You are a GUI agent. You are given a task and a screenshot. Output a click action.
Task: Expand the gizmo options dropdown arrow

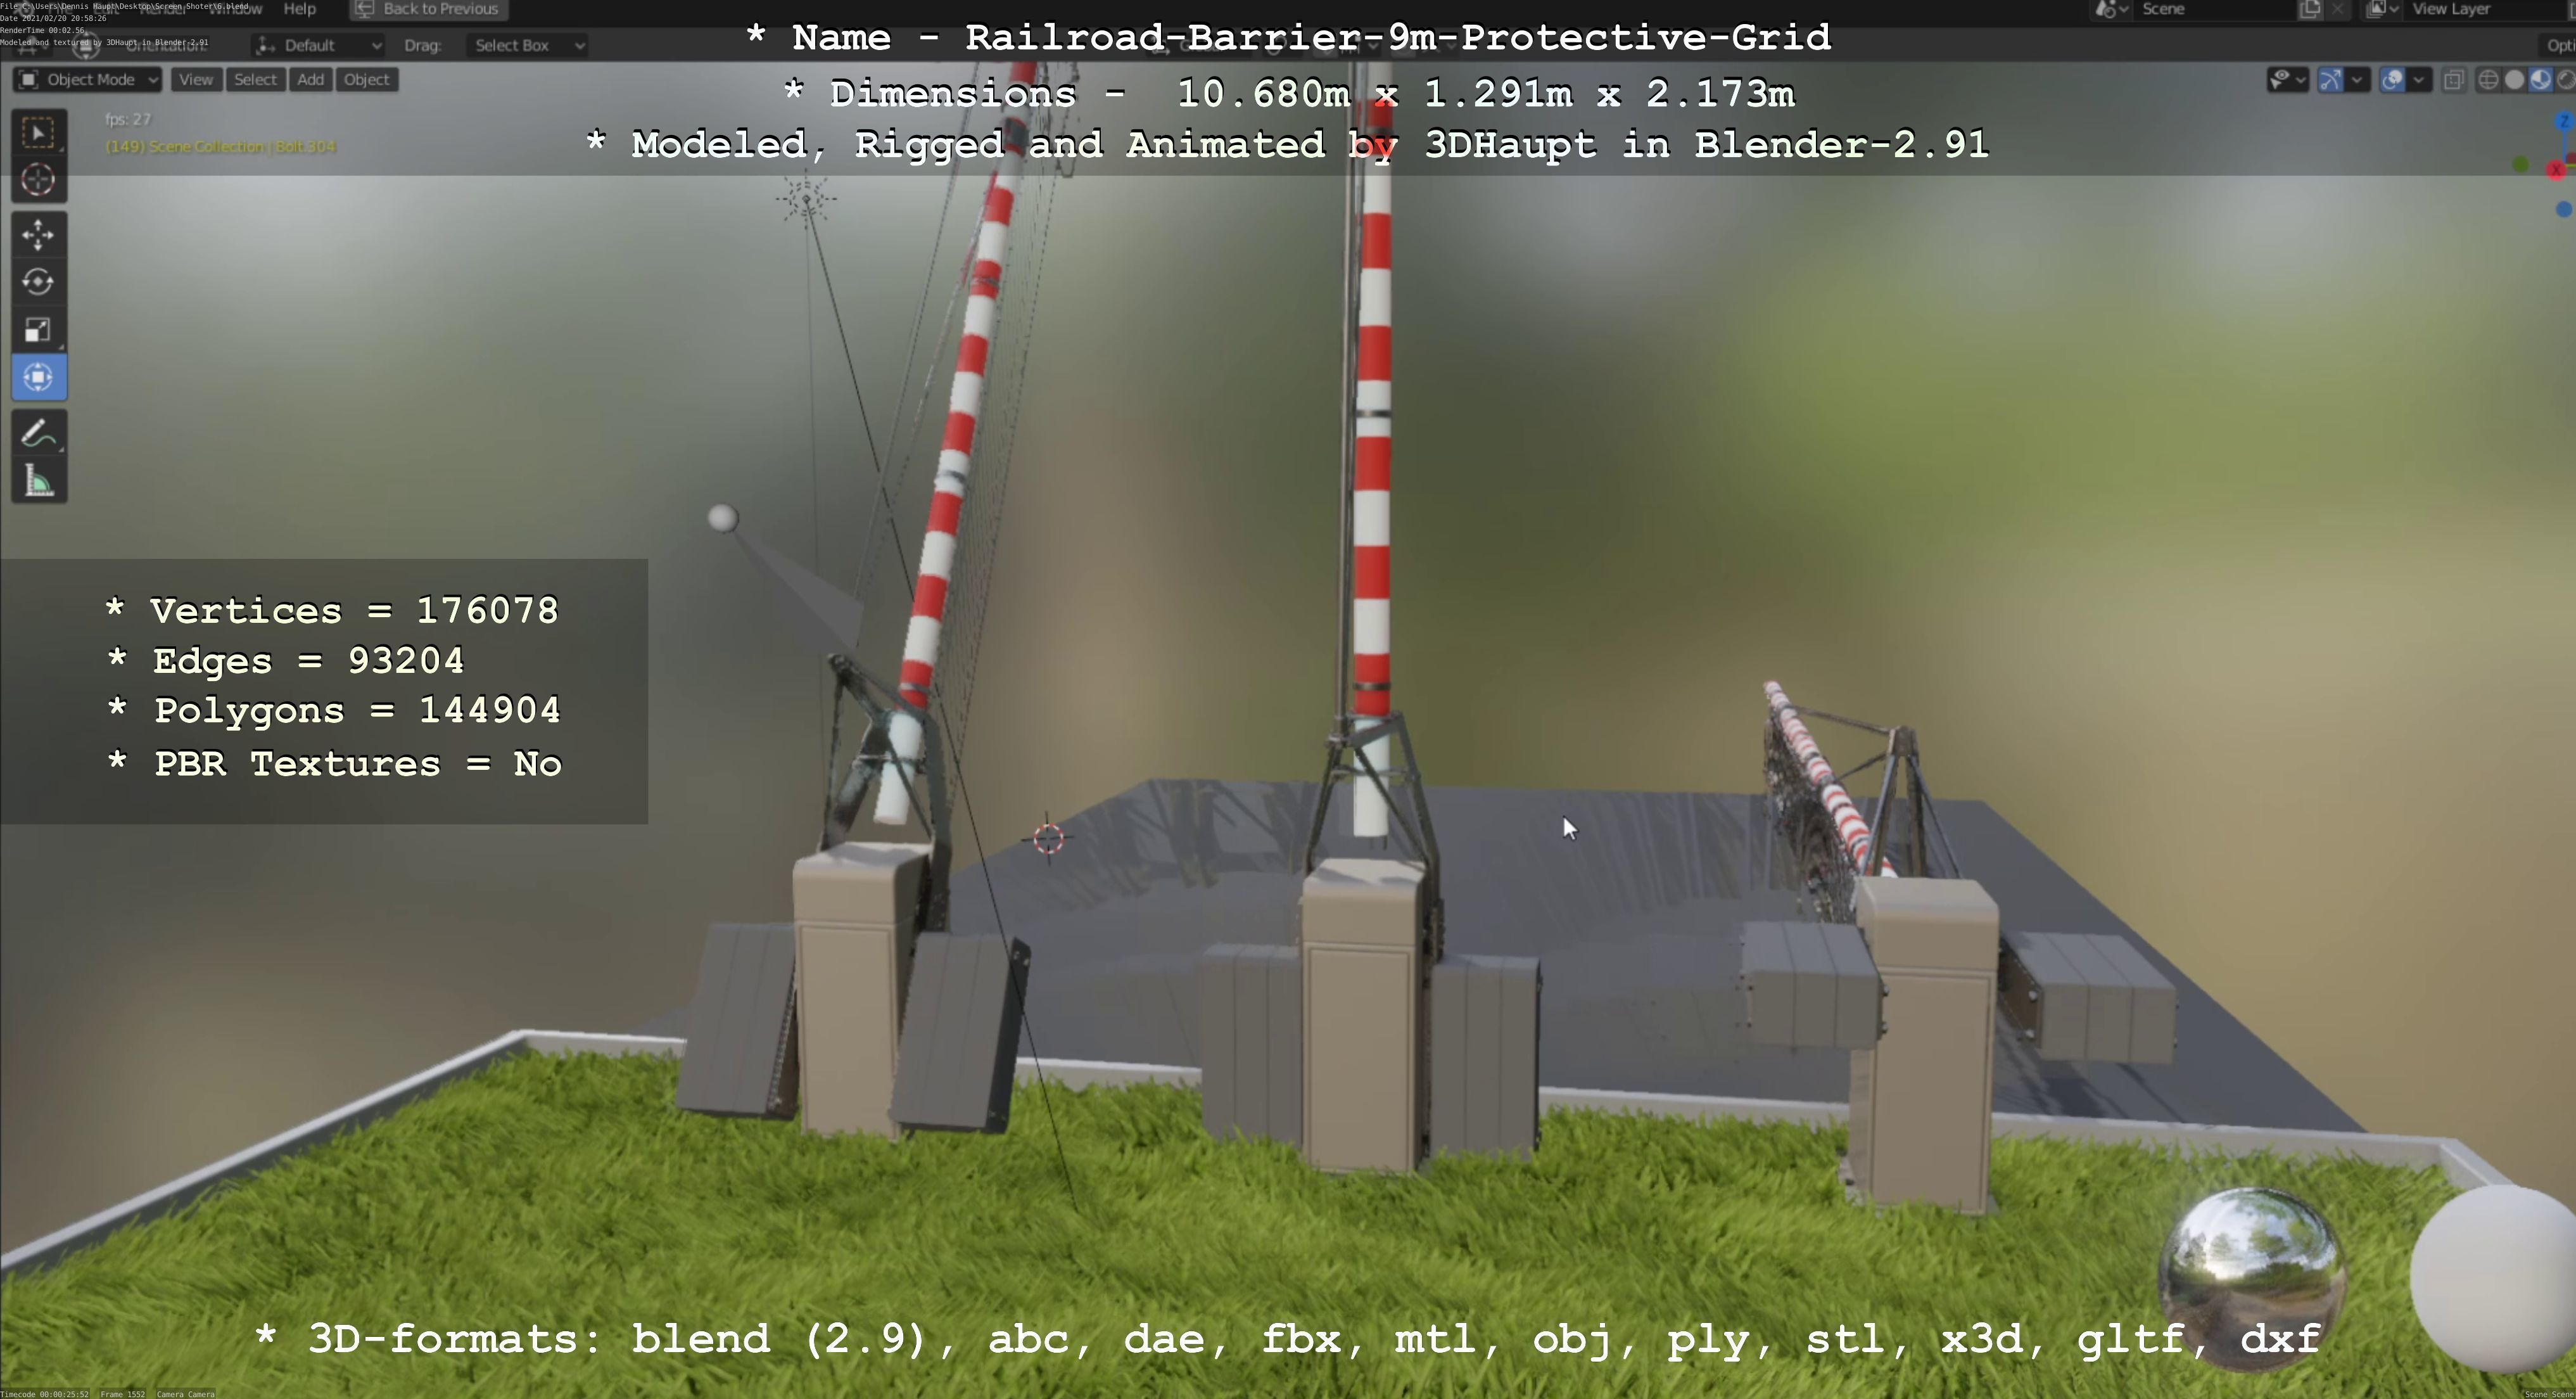[2357, 80]
